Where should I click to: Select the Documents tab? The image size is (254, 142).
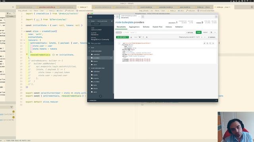(121, 27)
